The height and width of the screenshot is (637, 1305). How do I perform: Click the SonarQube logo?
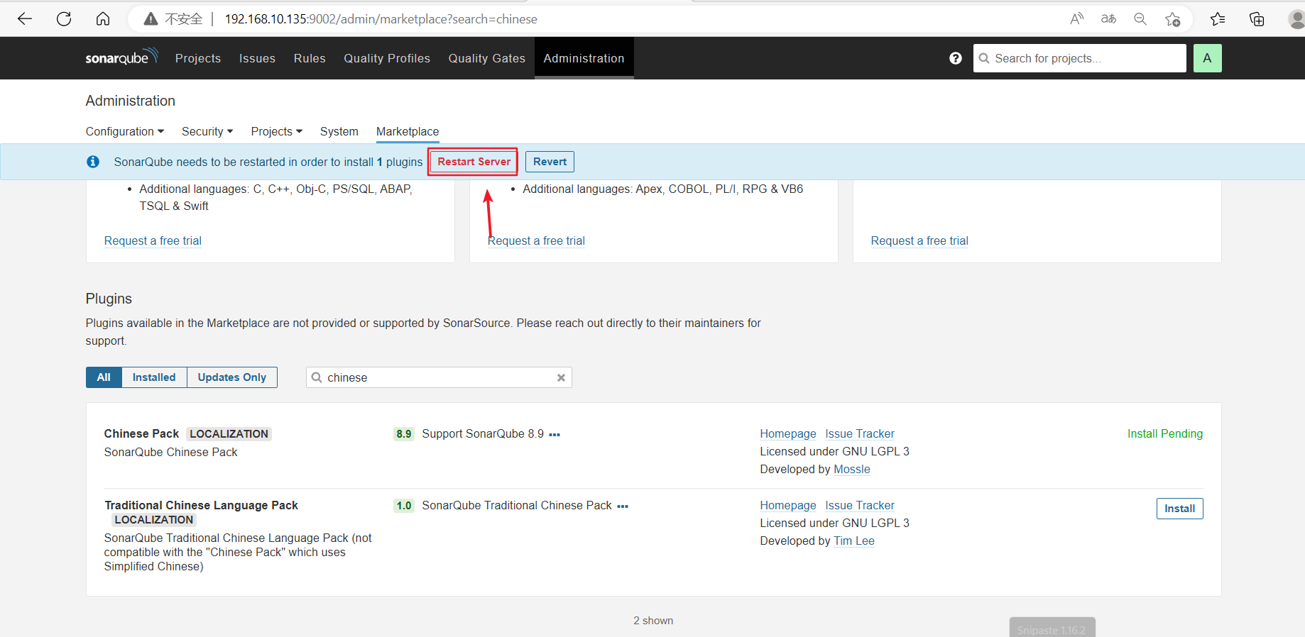pos(121,57)
